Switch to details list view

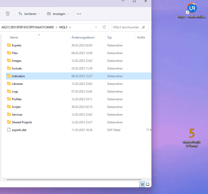(x=142, y=184)
